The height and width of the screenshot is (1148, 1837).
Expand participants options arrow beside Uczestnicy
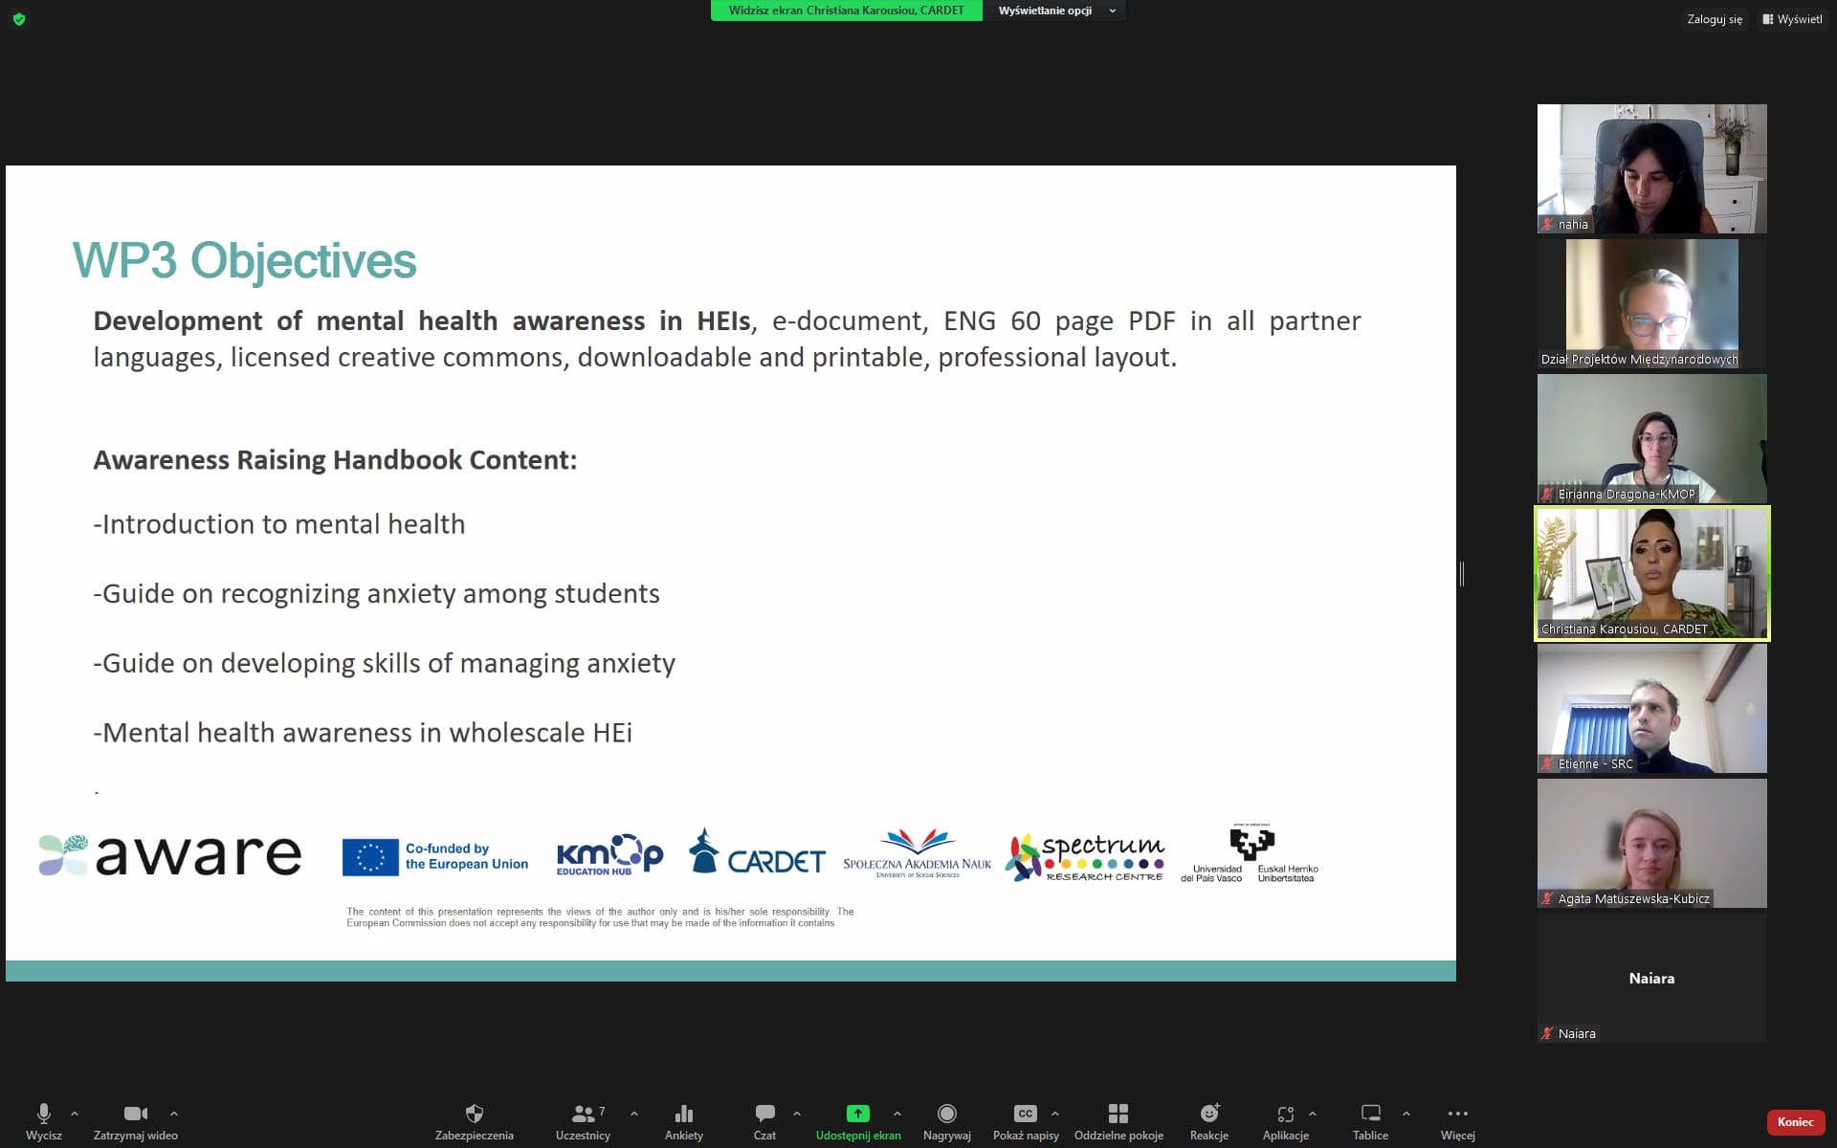tap(634, 1114)
